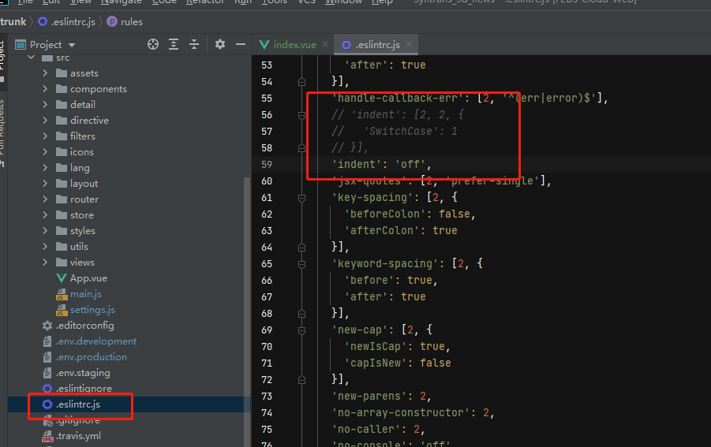The width and height of the screenshot is (711, 447).
Task: Select main.js in project tree
Action: pyautogui.click(x=86, y=294)
